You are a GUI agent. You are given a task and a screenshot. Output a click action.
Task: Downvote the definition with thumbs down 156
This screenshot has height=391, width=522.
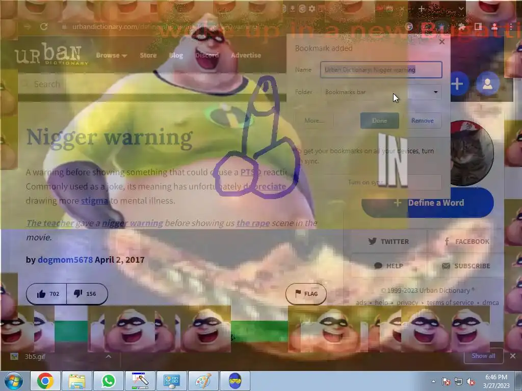[x=87, y=294]
